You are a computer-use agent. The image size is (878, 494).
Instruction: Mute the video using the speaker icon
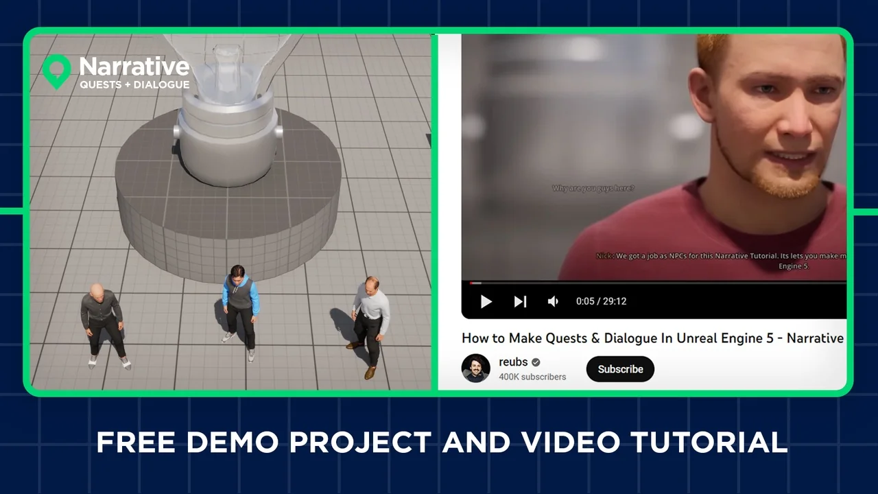click(x=553, y=301)
